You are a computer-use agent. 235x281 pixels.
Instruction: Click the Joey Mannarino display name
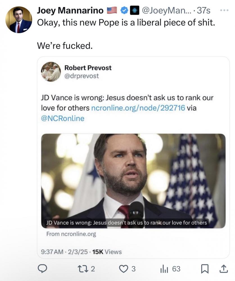[x=70, y=11]
